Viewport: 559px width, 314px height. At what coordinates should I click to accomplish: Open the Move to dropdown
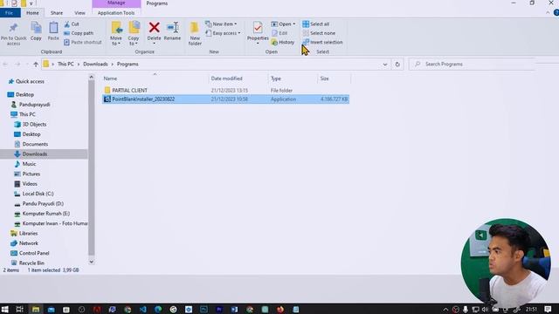[x=116, y=33]
